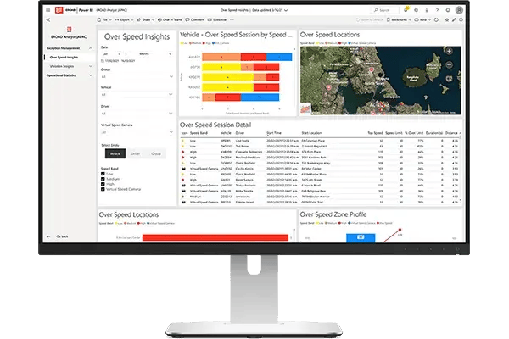Open the feedback smiley icon

[448, 10]
